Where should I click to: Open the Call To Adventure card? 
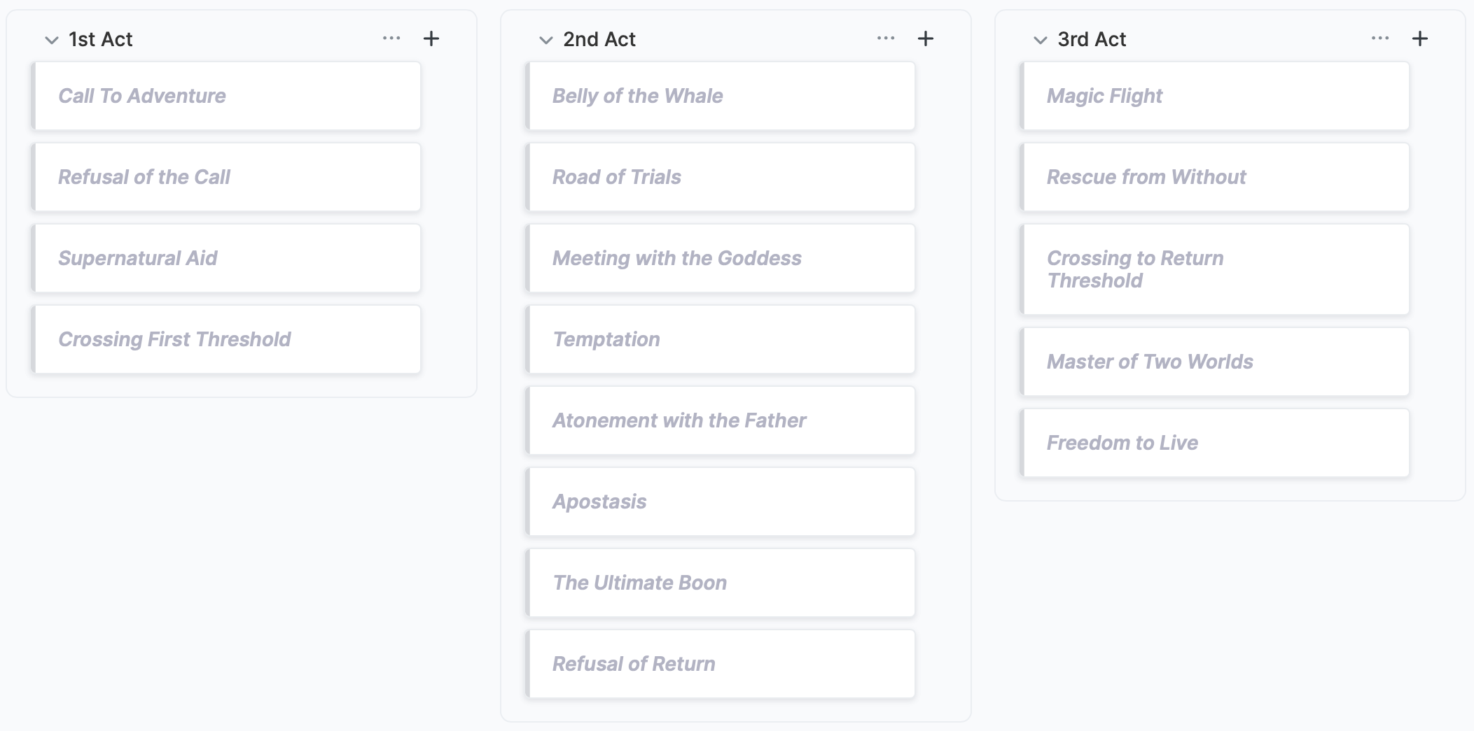(x=227, y=96)
